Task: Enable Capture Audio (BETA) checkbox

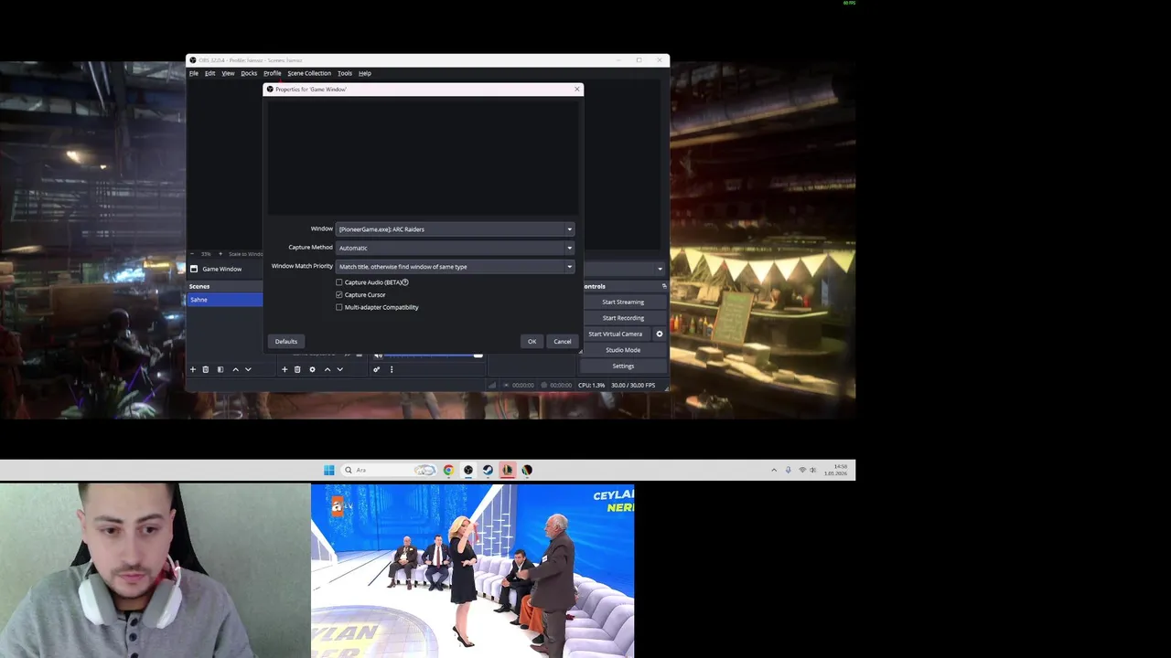Action: pyautogui.click(x=339, y=282)
